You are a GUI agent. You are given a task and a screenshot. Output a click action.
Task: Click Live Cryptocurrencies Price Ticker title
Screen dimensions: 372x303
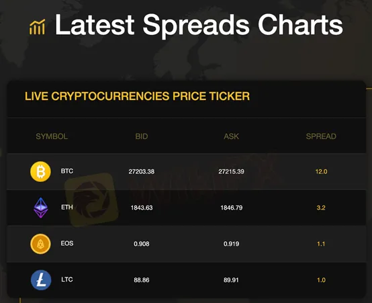pos(138,96)
